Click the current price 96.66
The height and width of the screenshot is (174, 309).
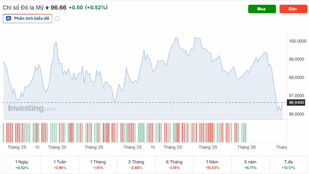click(59, 8)
